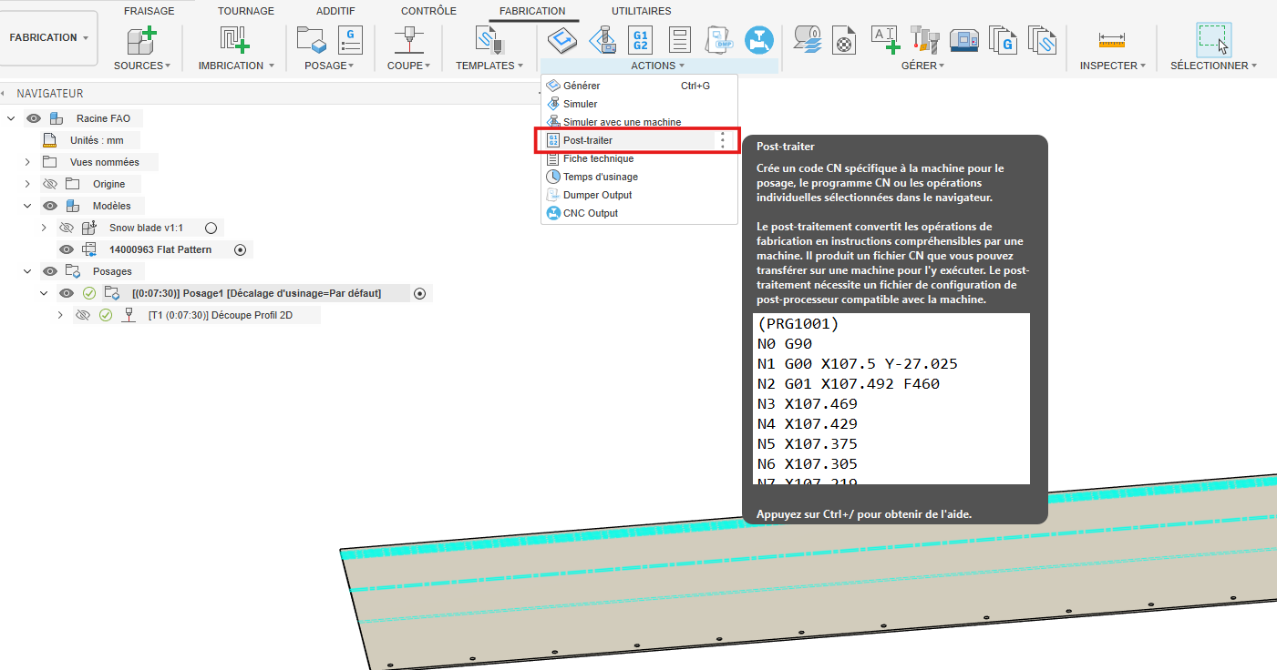Toggle visibility eye of Racine FAO
This screenshot has height=670, width=1277.
(x=34, y=118)
